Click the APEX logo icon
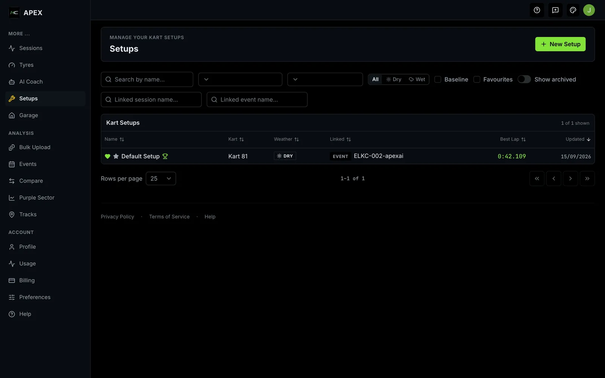The height and width of the screenshot is (378, 605). [14, 12]
